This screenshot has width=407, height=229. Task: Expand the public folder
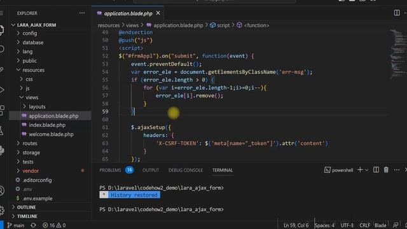point(29,61)
